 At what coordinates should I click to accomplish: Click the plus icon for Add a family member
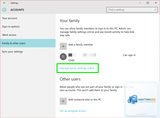click(63, 46)
